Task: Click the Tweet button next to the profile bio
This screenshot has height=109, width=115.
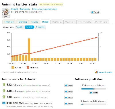Action: point(95,12)
